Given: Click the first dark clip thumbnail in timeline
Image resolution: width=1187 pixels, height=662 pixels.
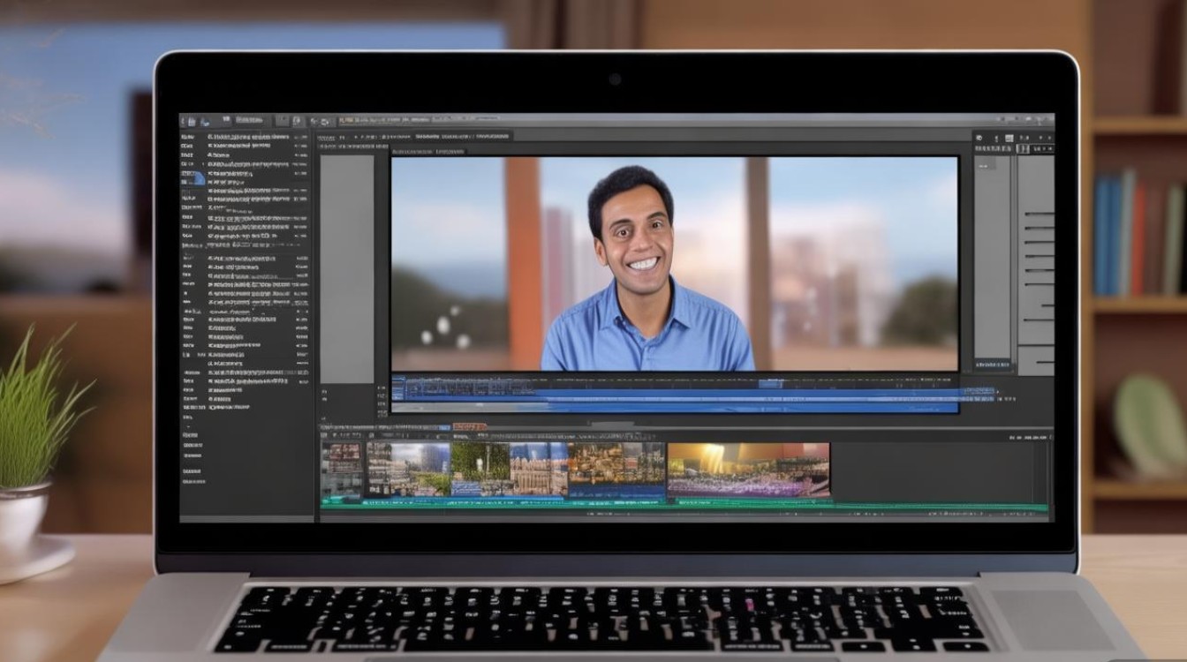Looking at the screenshot, I should (343, 470).
